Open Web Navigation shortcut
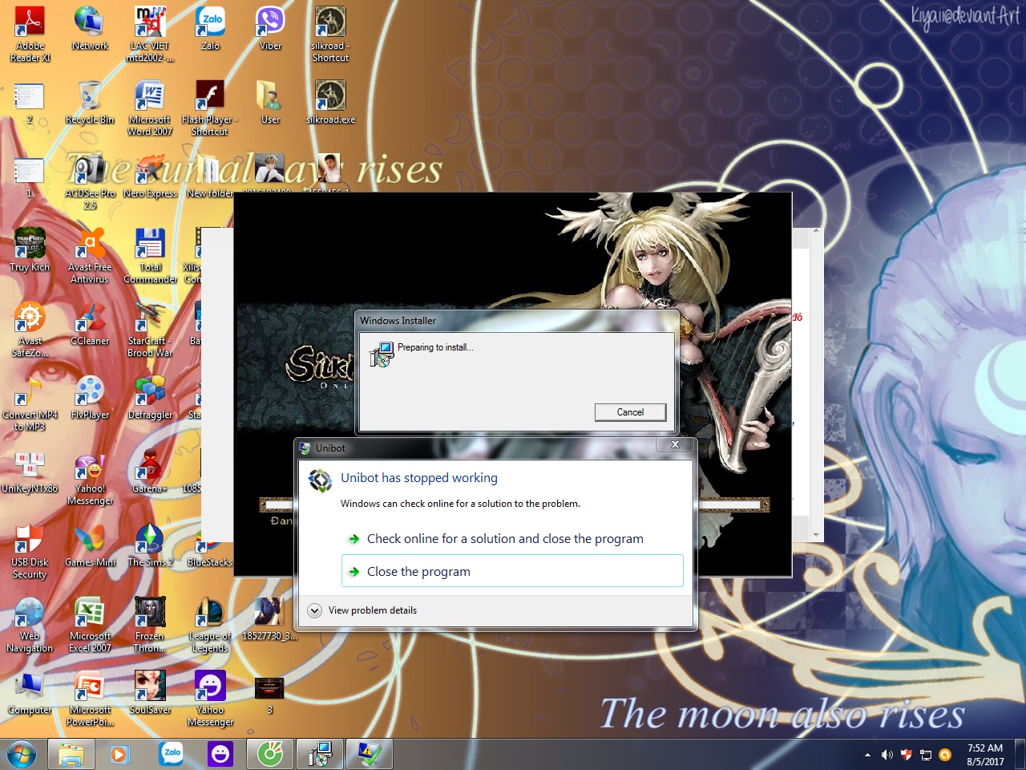The width and height of the screenshot is (1026, 770). point(30,624)
